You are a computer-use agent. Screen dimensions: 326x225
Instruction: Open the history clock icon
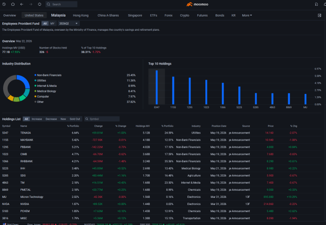point(4,4)
